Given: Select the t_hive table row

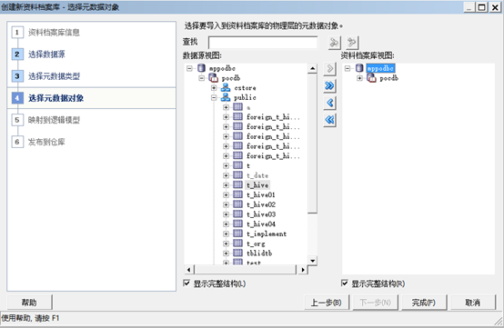Looking at the screenshot, I should point(257,184).
